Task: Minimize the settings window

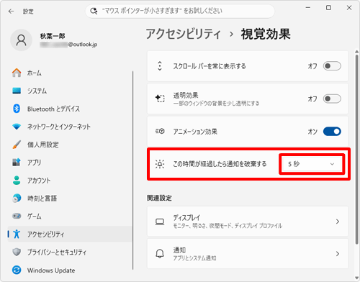Action: (308, 8)
